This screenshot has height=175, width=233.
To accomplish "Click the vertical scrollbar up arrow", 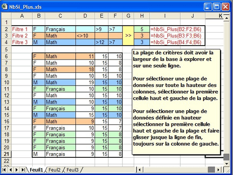I will pos(226,18).
